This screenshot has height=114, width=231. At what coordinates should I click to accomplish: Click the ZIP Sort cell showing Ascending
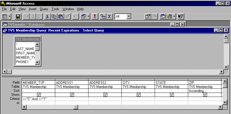coord(205,91)
